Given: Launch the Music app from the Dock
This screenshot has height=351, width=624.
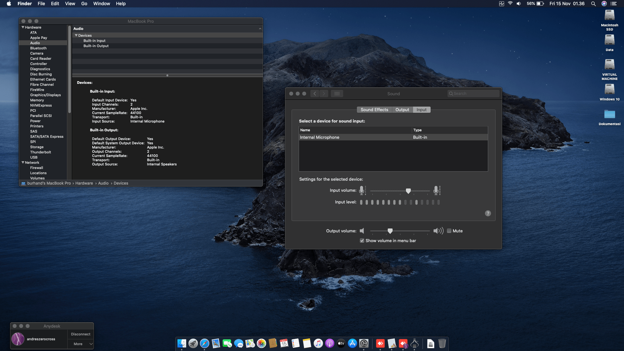Looking at the screenshot, I should pyautogui.click(x=318, y=344).
